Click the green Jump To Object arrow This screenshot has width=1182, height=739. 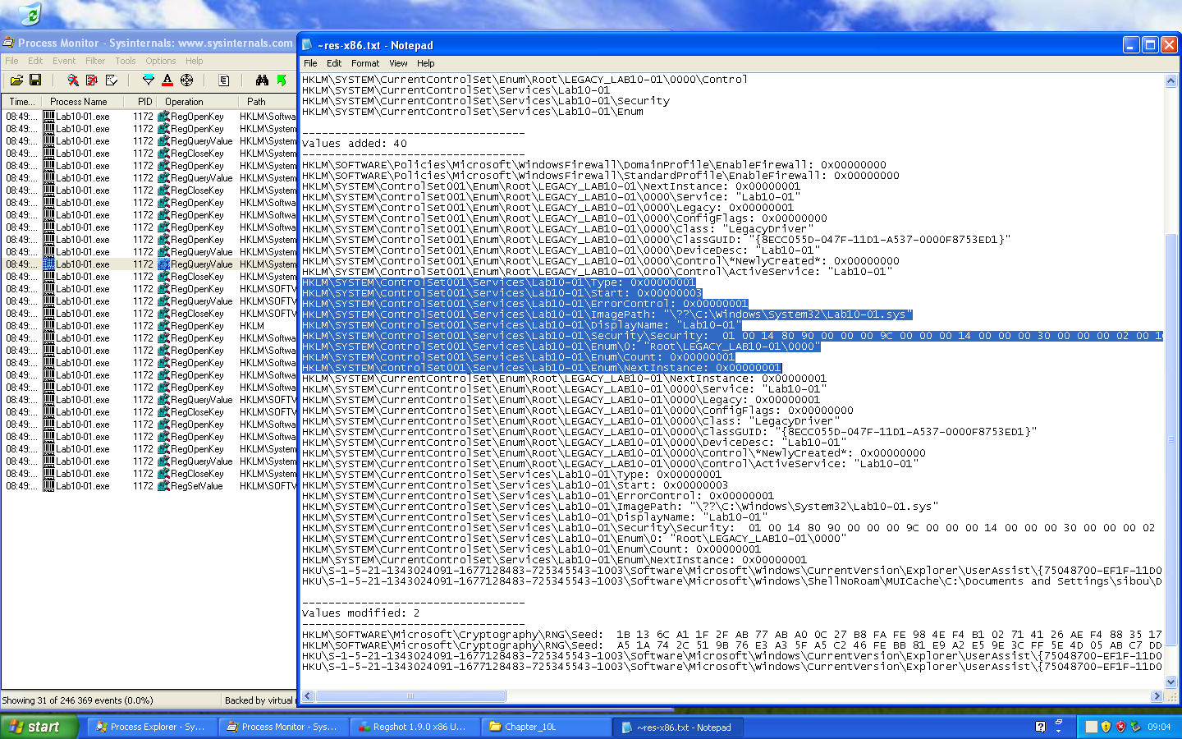pyautogui.click(x=282, y=80)
